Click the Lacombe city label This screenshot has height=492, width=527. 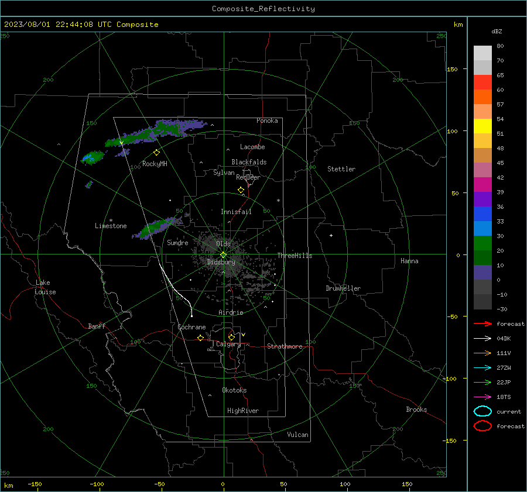tap(252, 147)
